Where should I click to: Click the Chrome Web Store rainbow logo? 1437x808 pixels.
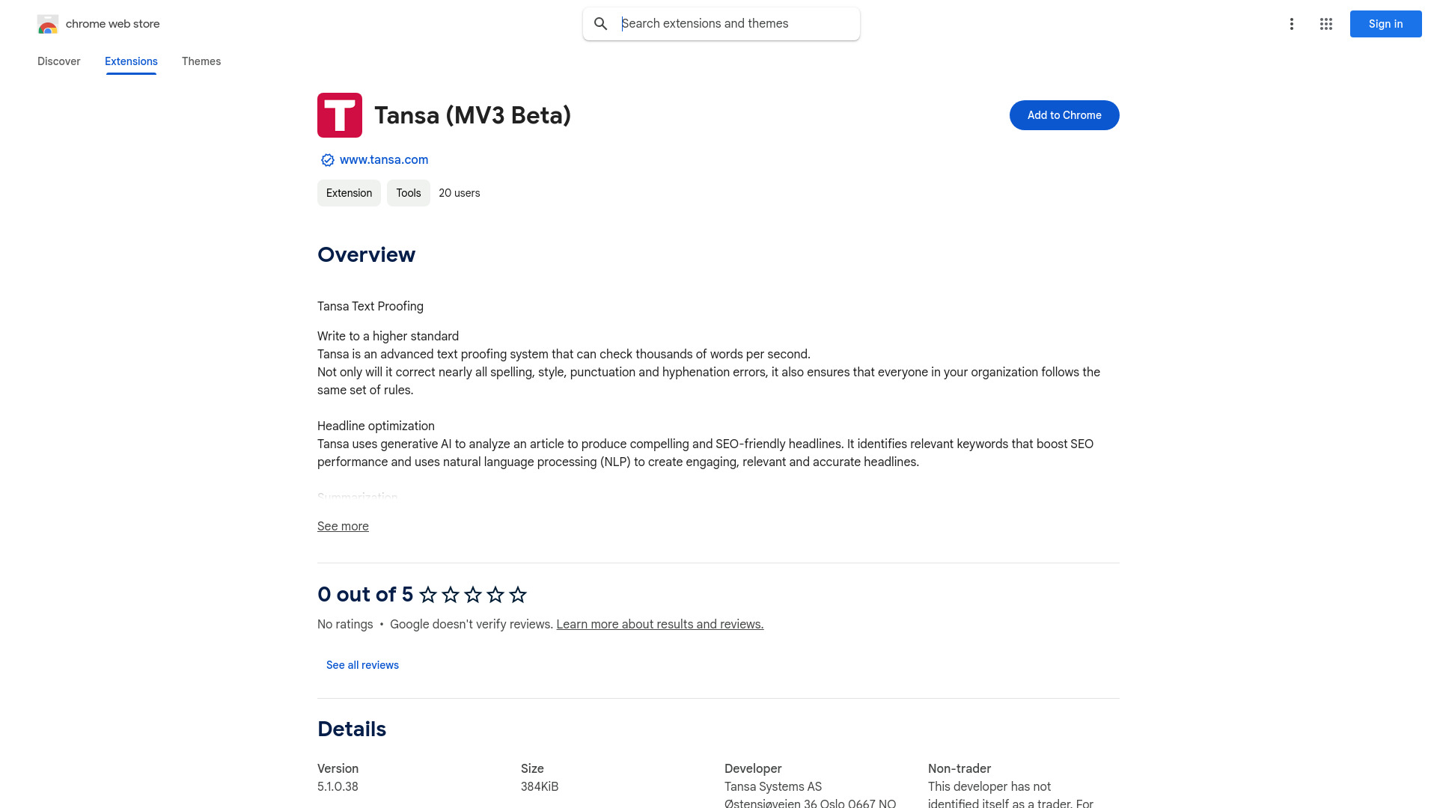[47, 24]
